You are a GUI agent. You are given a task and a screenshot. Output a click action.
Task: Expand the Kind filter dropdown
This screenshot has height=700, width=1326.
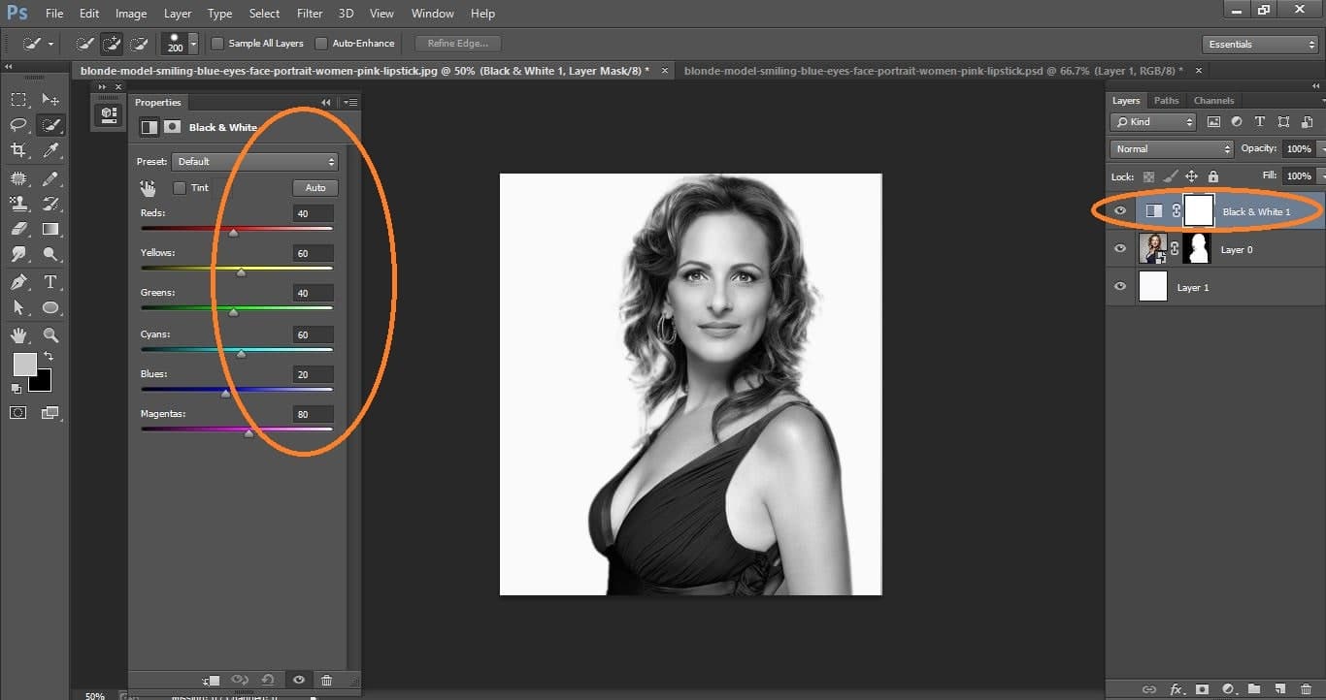coord(1152,121)
